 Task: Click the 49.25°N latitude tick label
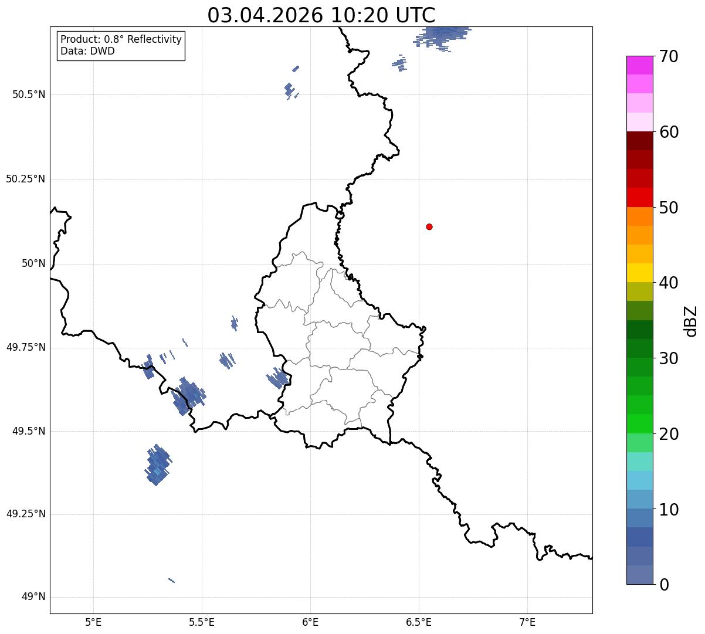click(26, 514)
